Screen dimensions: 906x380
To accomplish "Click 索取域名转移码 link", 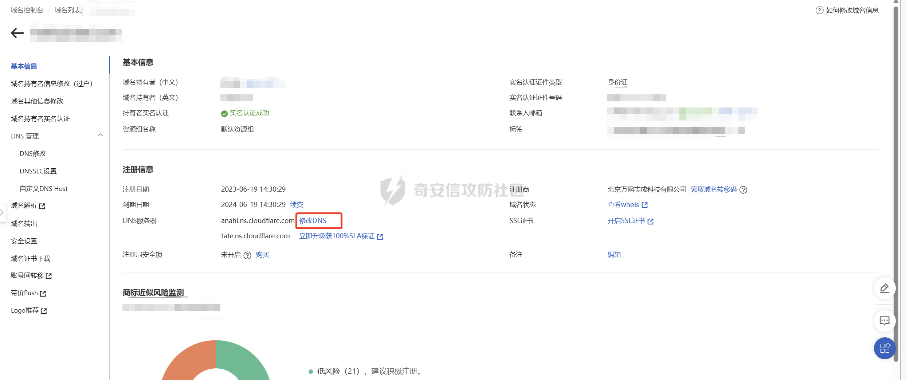I will point(714,189).
